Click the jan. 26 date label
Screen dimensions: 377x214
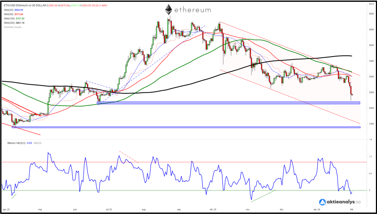click(317, 209)
